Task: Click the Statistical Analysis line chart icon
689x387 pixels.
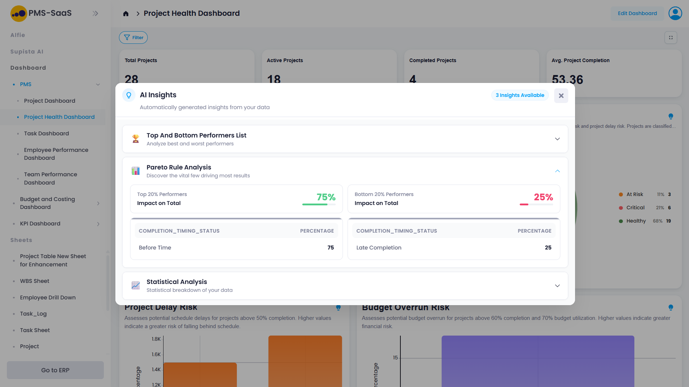Action: coord(135,285)
